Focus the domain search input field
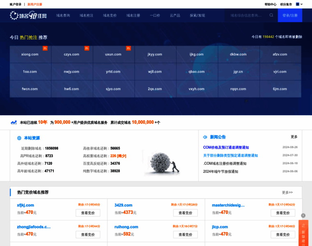Screen dimensions: 312x246 pos(246,15)
